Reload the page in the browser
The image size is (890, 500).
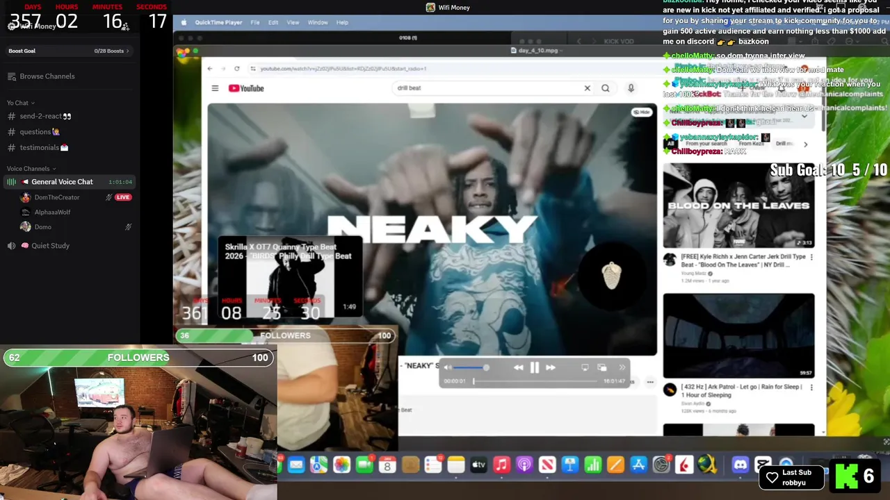[x=236, y=69]
